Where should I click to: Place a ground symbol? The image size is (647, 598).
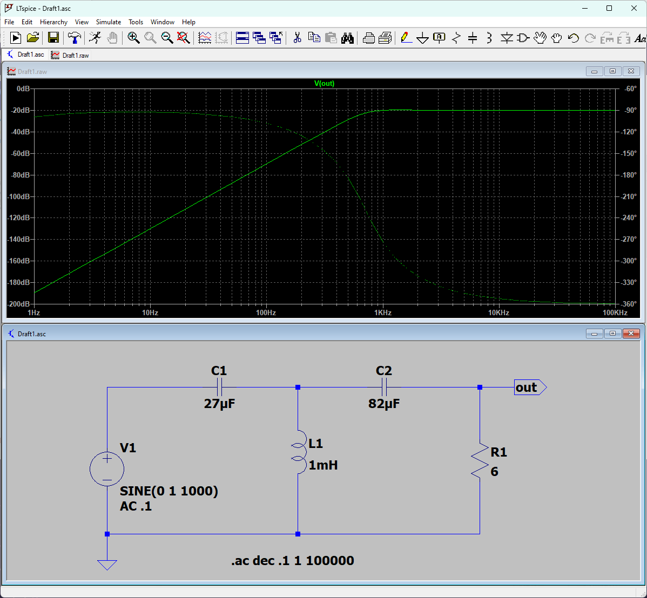tap(422, 39)
